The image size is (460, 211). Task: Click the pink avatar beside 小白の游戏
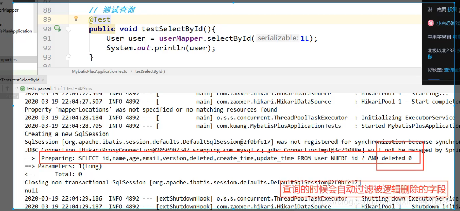[430, 23]
